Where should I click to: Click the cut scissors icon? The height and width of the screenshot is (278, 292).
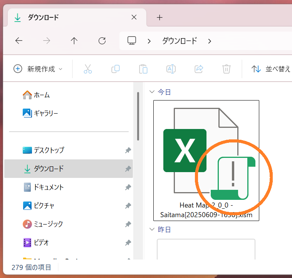[x=88, y=69]
